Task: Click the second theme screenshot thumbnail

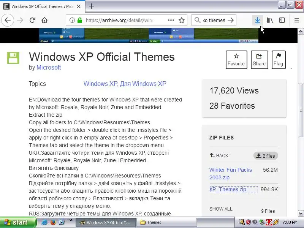Action: pyautogui.click(x=204, y=35)
